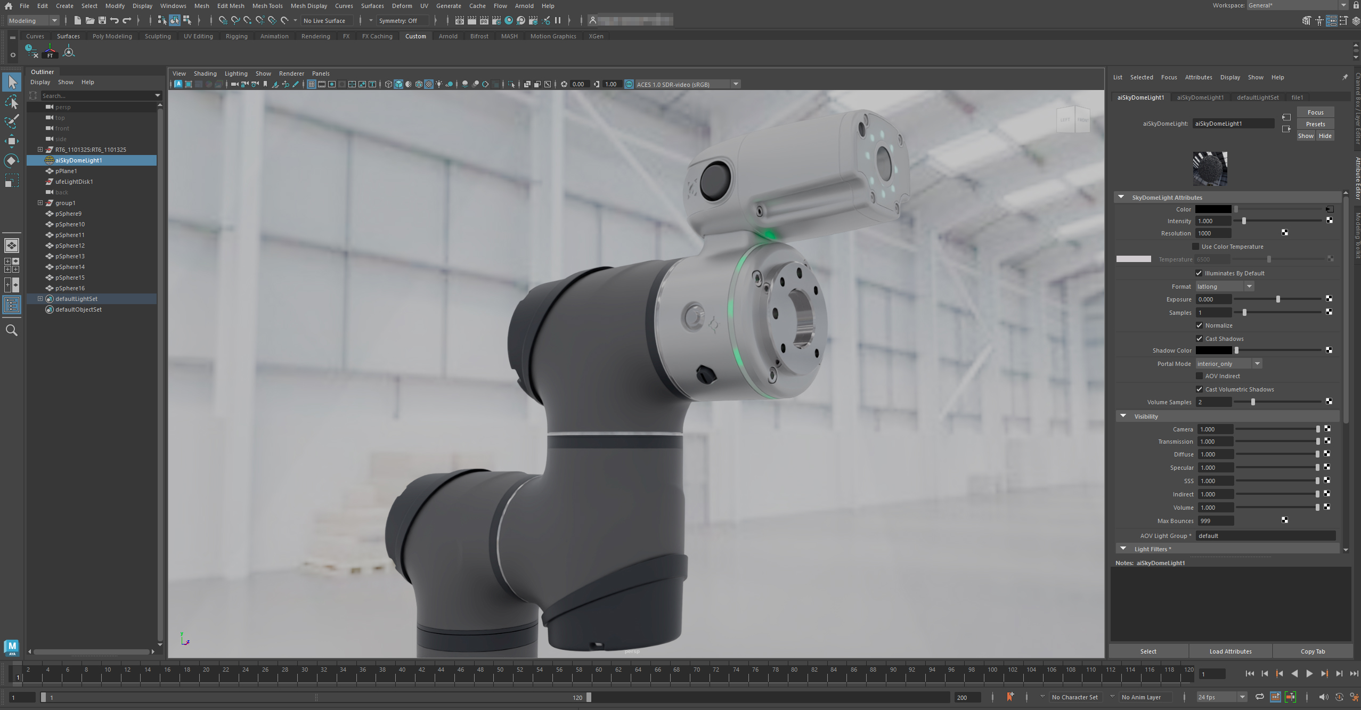Uncheck Cast Shadows option

[1199, 339]
